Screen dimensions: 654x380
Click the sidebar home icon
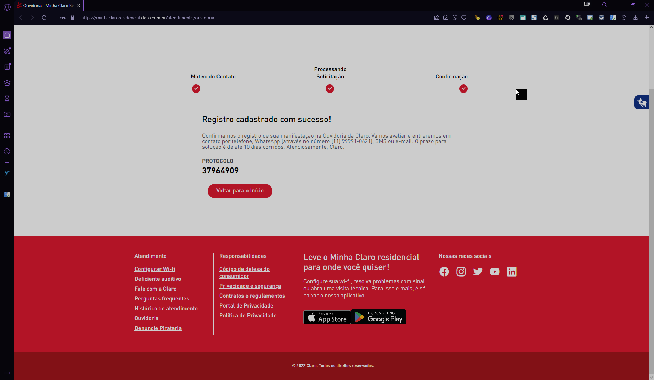[7, 35]
